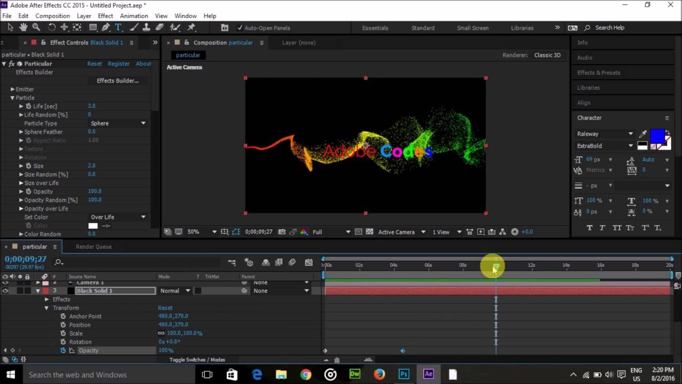Click the reset exposure icon
The image size is (682, 384).
pyautogui.click(x=515, y=232)
